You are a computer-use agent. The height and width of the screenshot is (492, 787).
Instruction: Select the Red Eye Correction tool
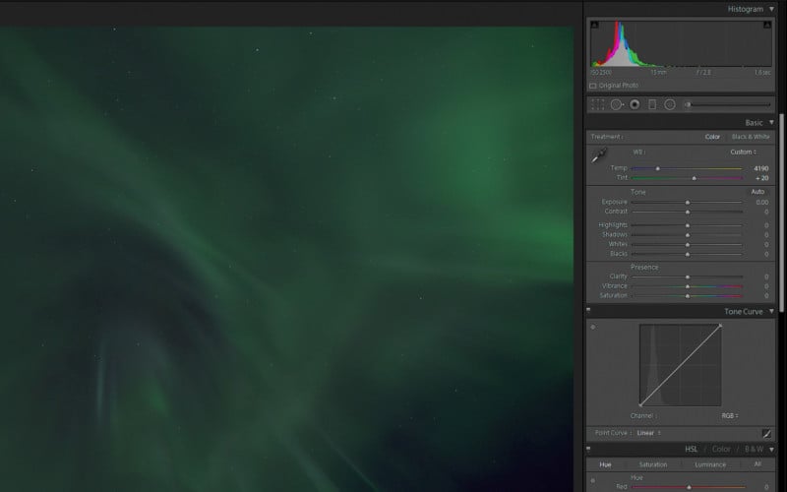pyautogui.click(x=635, y=104)
